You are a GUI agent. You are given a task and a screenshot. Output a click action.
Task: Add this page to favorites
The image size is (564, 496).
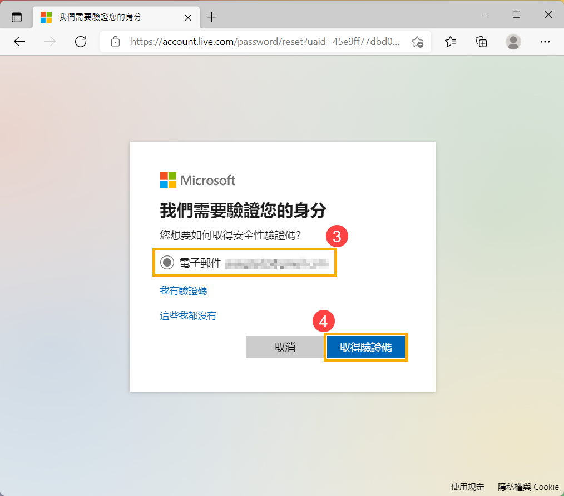click(x=417, y=42)
